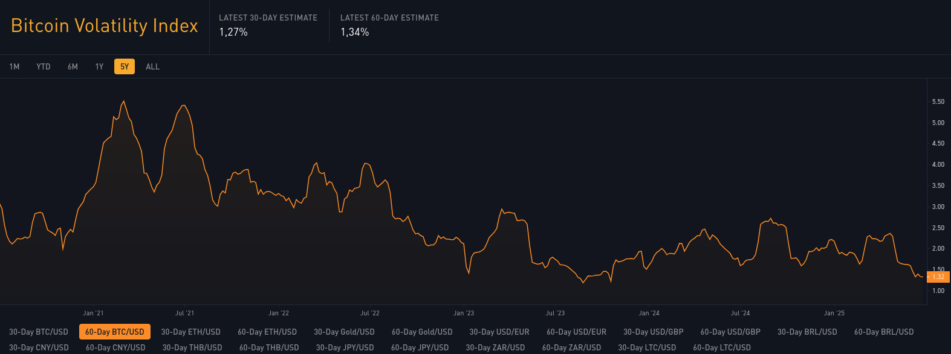Select 60-Day CNY/USD series
This screenshot has height=354, width=951.
tap(115, 347)
